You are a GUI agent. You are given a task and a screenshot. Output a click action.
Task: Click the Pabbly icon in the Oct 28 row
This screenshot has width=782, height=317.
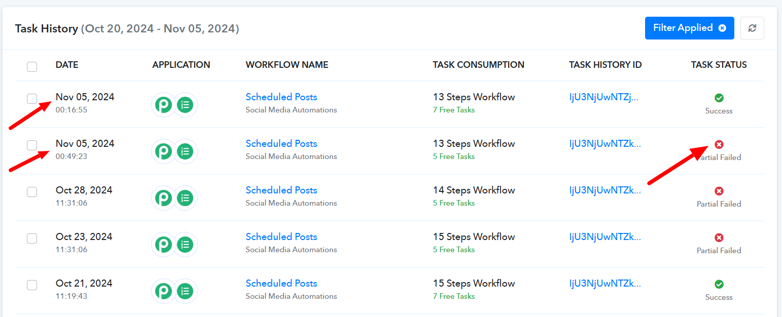tap(163, 198)
